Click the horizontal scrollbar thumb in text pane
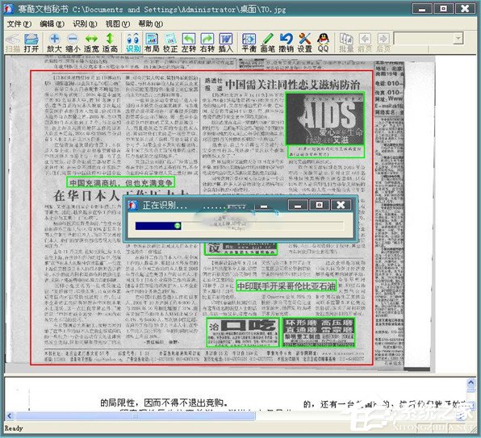 point(135,416)
